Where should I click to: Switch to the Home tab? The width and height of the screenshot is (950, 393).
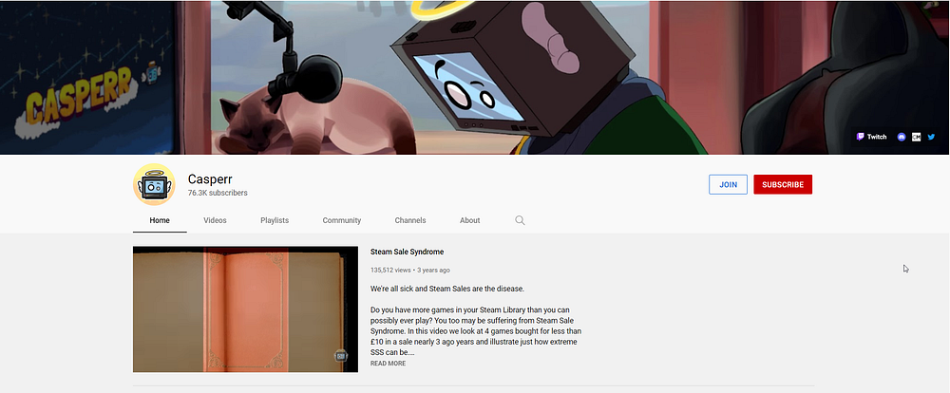[160, 220]
